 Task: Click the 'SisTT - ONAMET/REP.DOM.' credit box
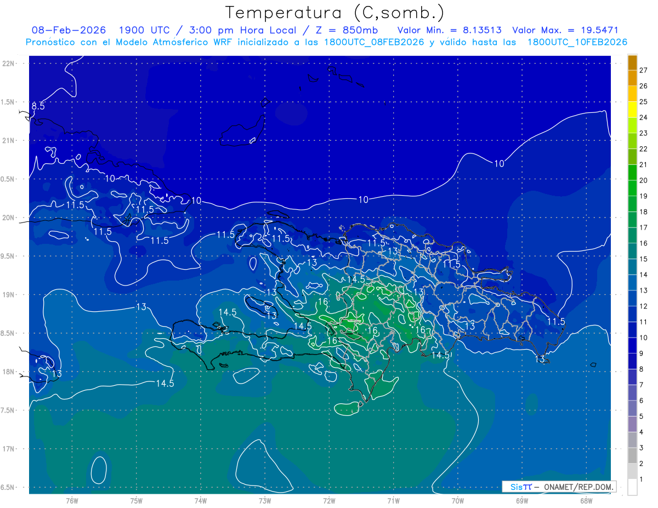coord(559,486)
